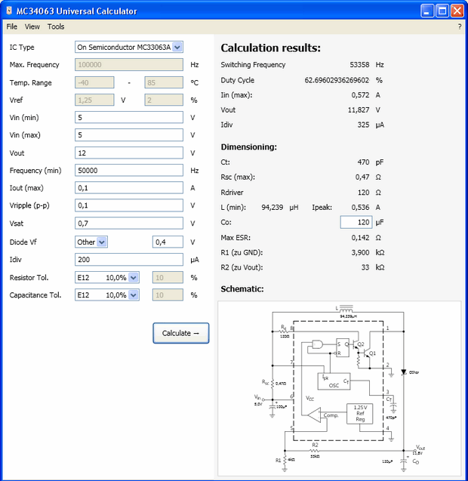Viewport: 468px width, 481px height.
Task: Select the Iout (max) input field
Action: coord(129,188)
